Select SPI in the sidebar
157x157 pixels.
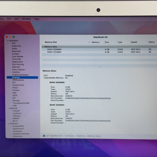click(14, 98)
